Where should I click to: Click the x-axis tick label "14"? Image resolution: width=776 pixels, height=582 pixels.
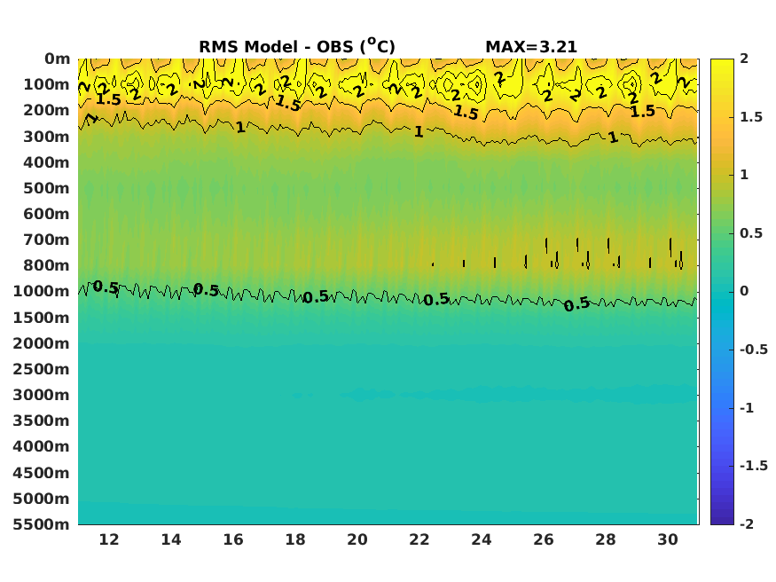(171, 539)
